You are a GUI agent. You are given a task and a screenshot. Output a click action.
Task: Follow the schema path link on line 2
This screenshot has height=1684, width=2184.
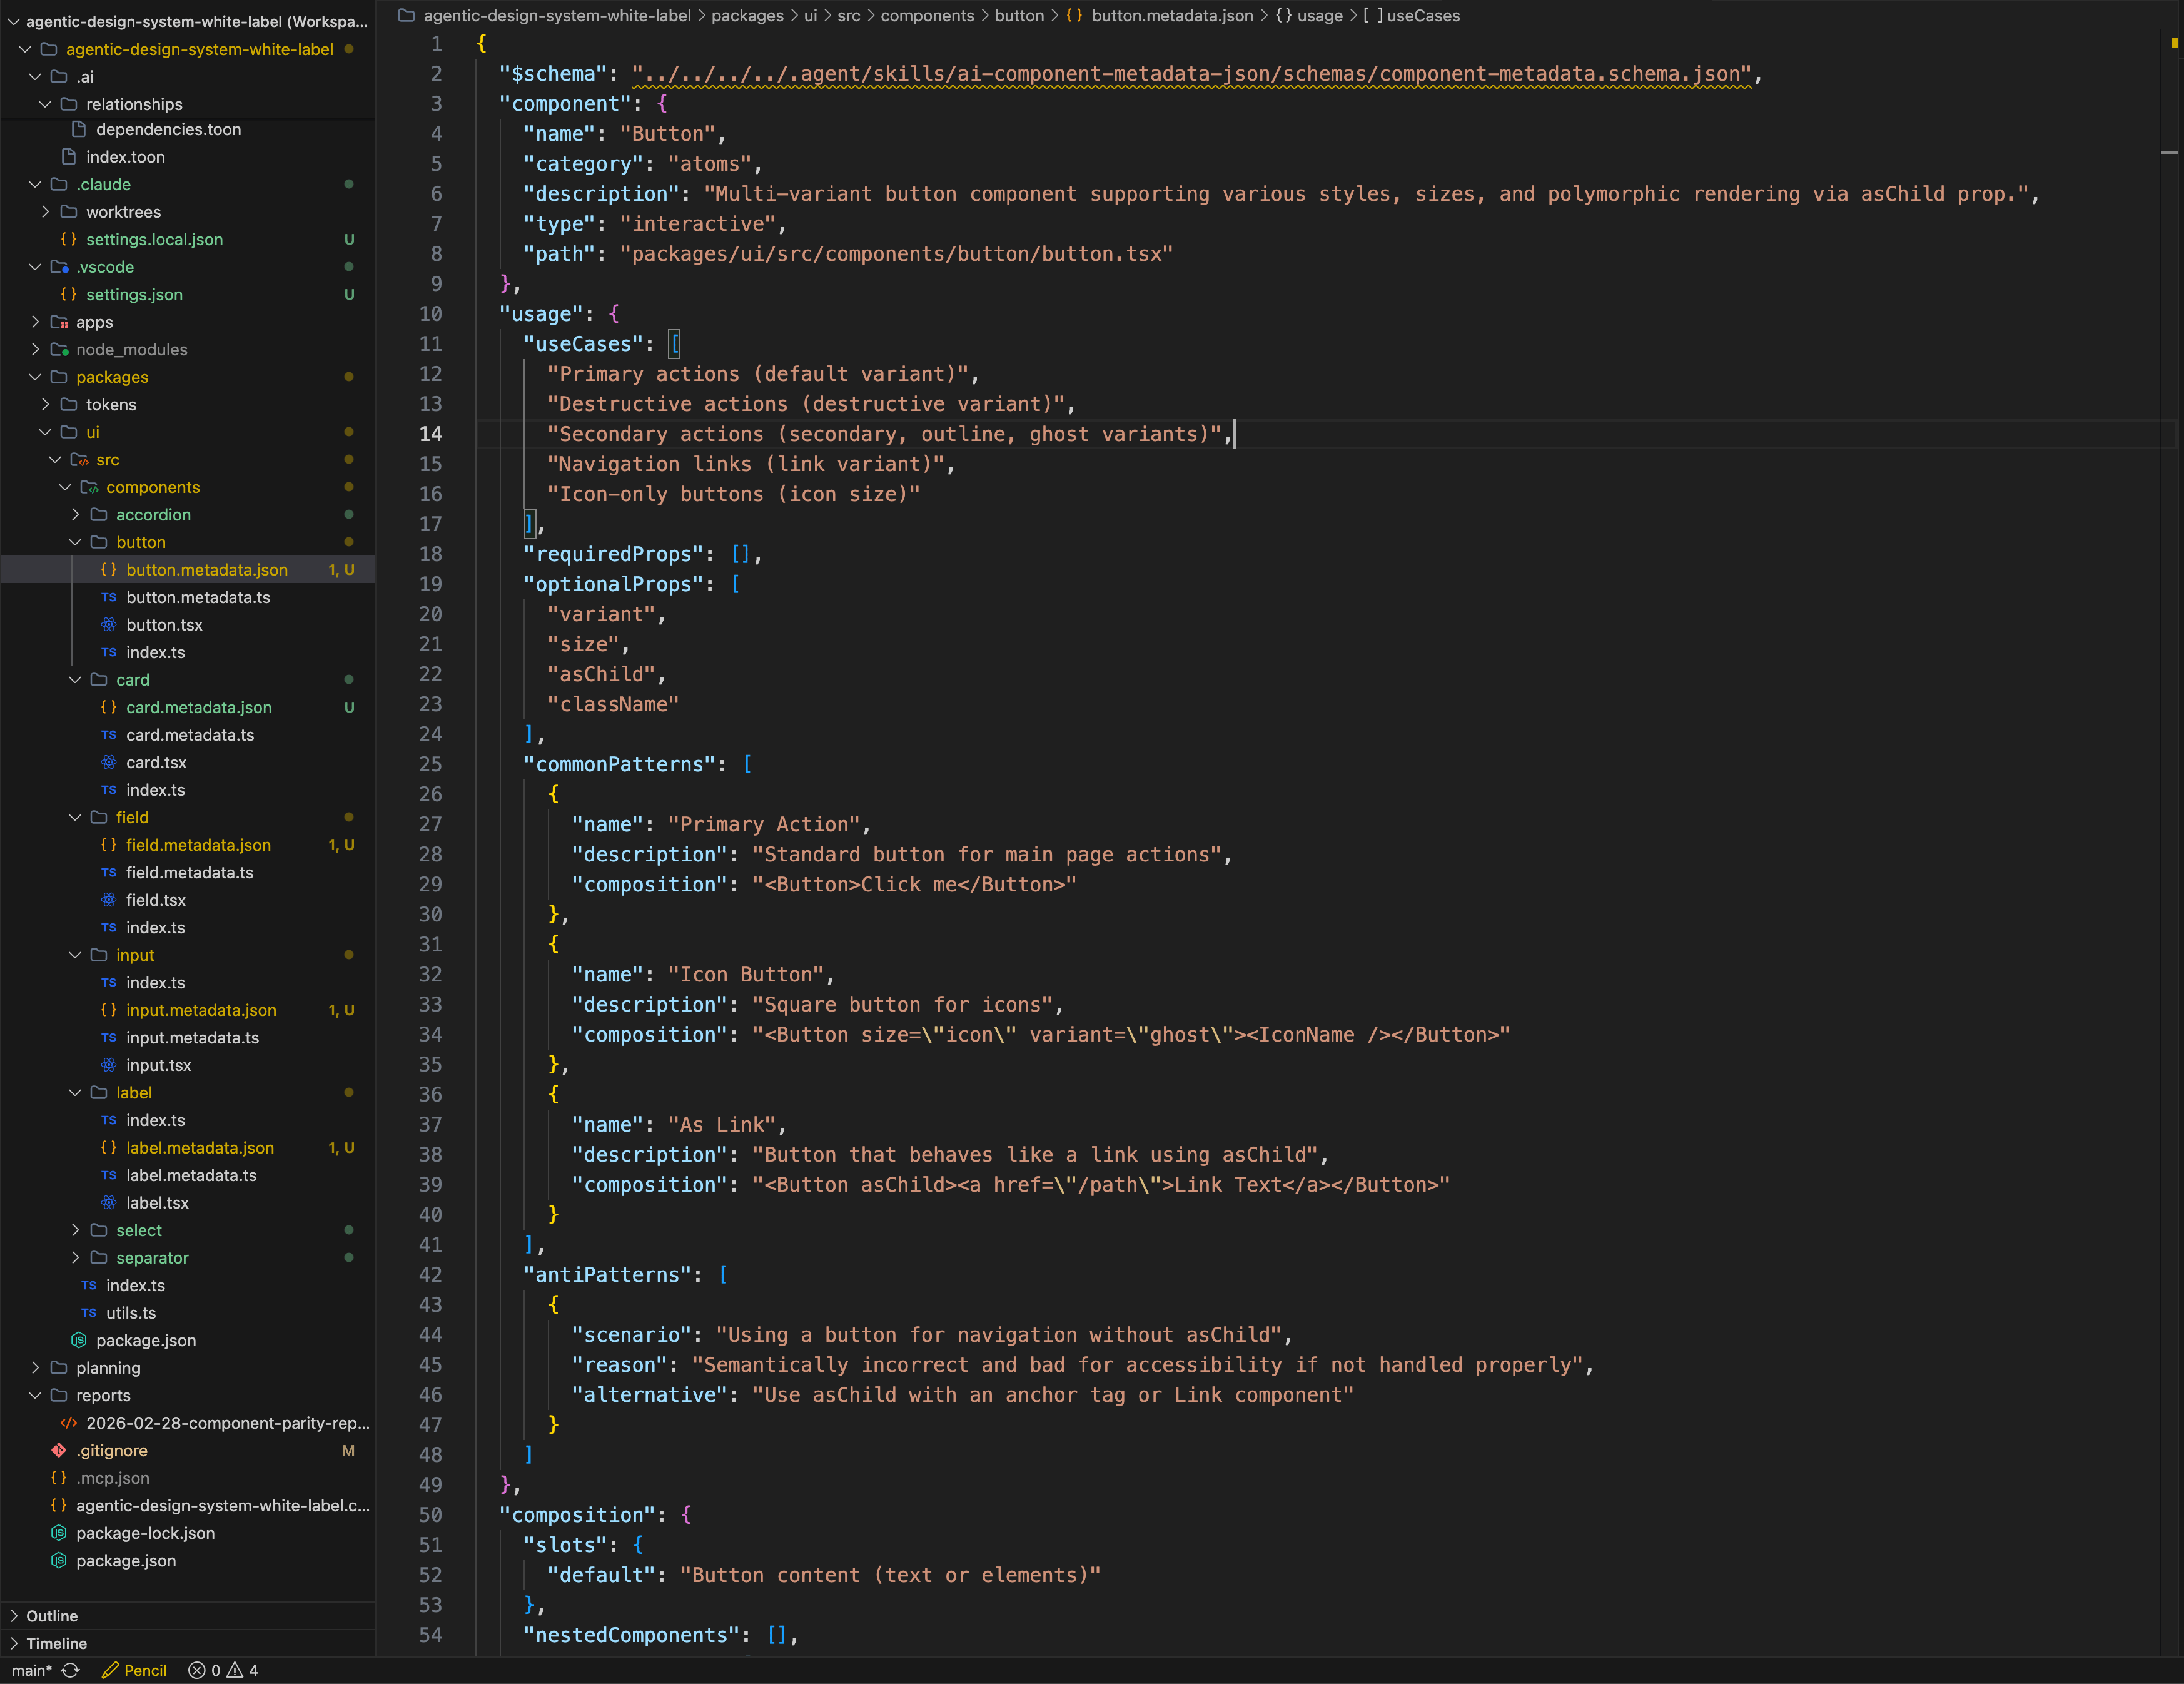tap(1190, 74)
